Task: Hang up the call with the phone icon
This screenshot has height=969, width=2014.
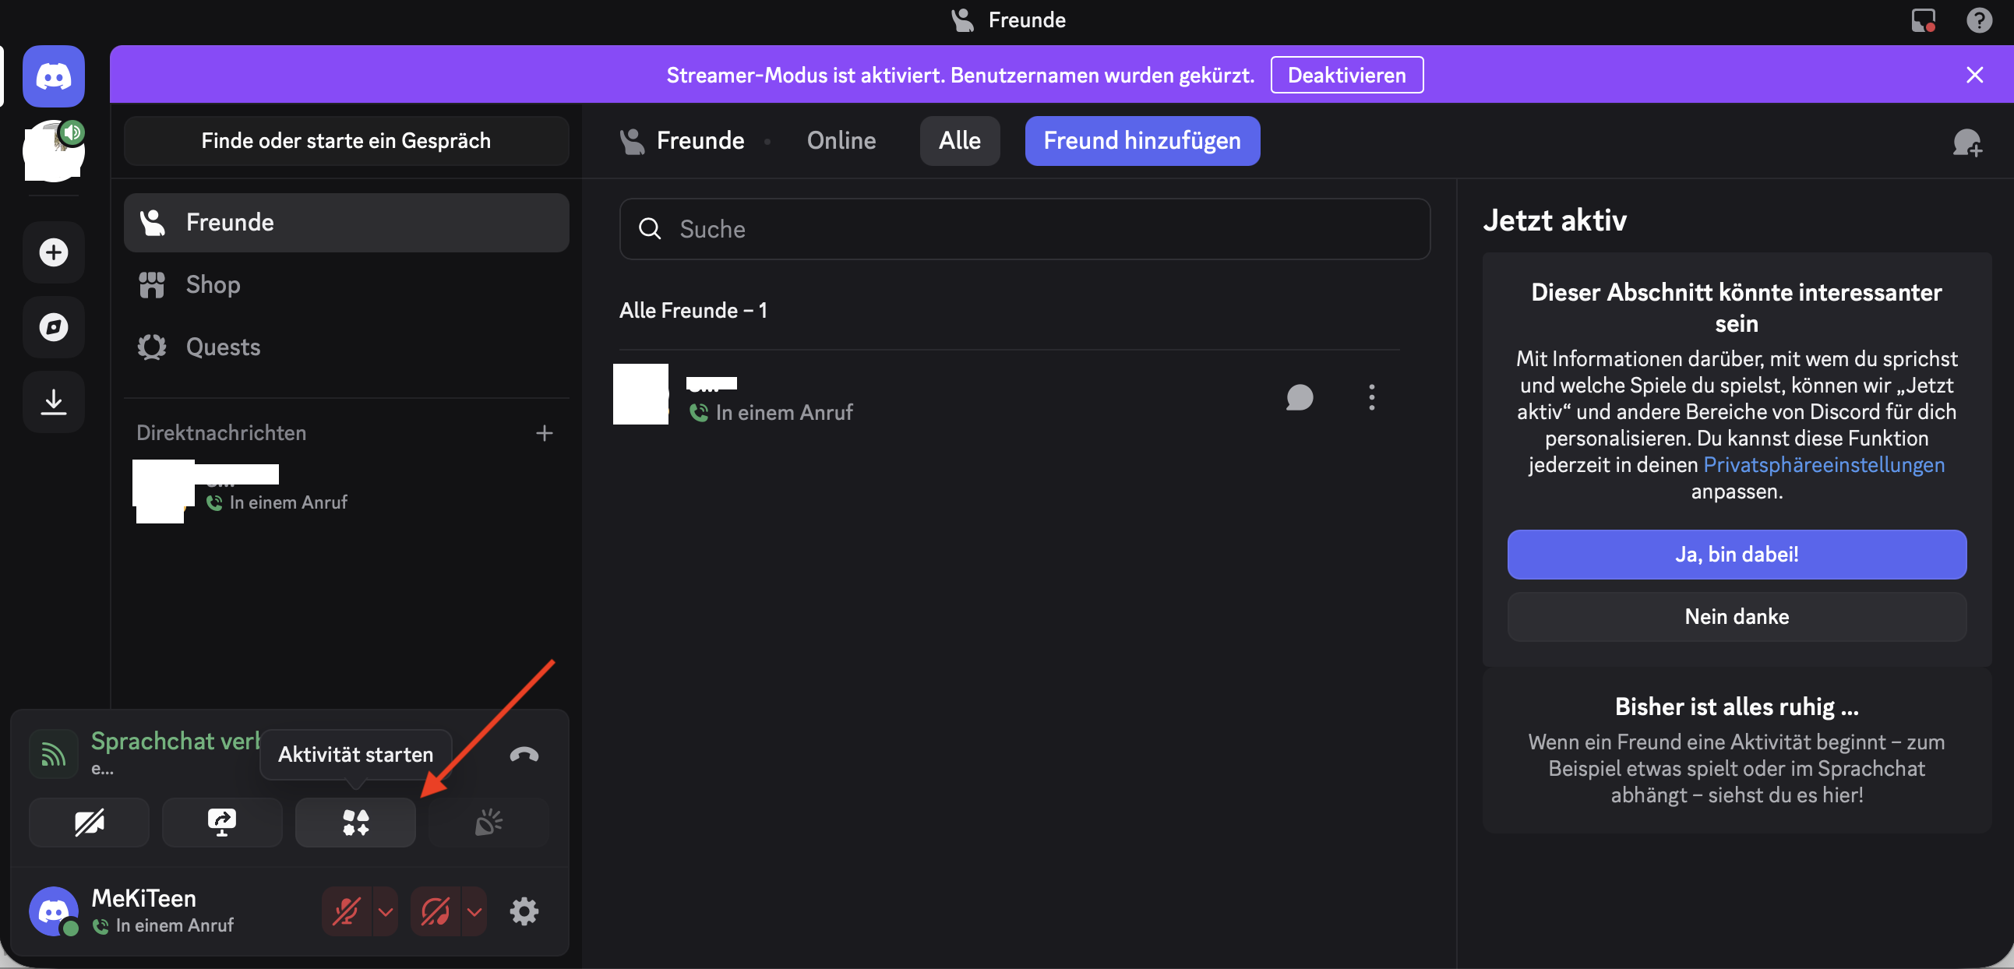Action: point(524,754)
